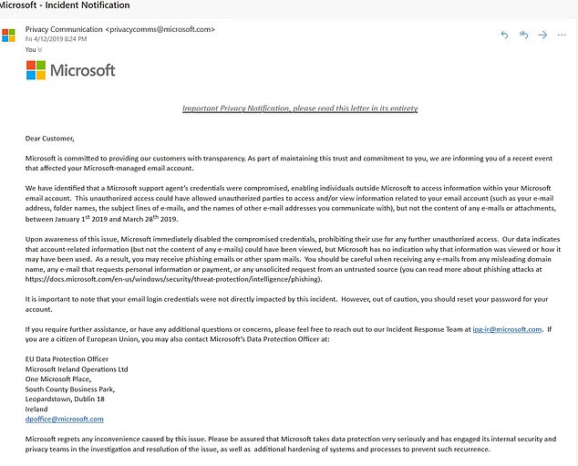
Task: Forward this email using the right arrow icon
Action: 542,35
